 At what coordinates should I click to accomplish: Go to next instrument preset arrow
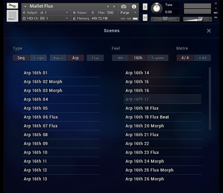[114, 6]
